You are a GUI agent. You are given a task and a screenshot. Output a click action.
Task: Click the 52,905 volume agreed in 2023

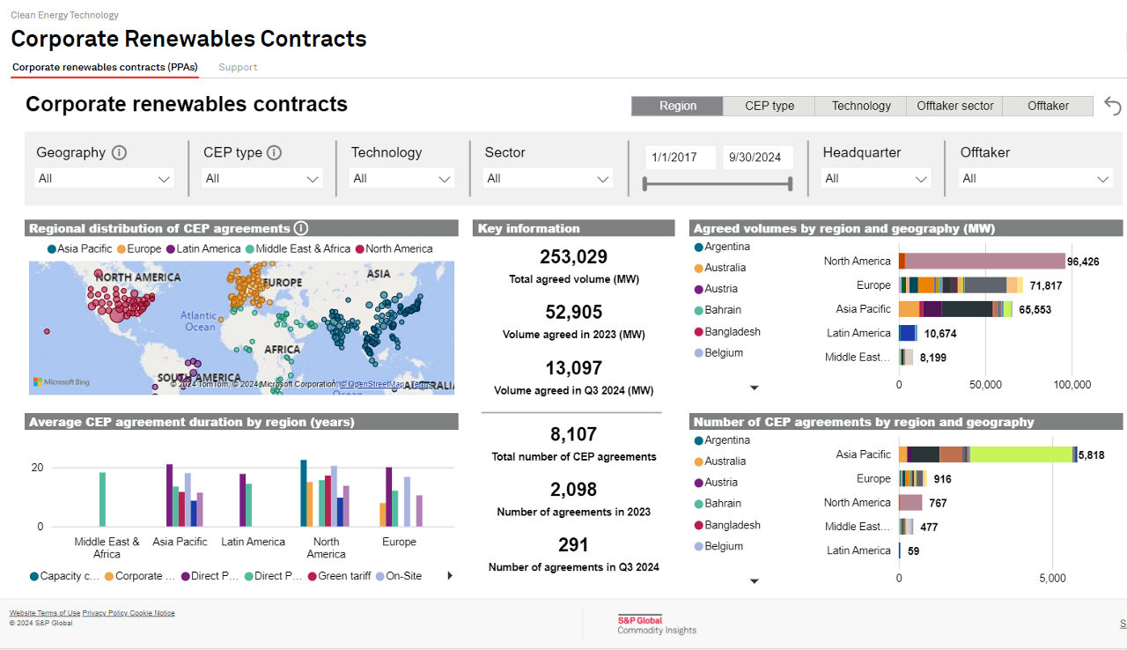coord(573,313)
